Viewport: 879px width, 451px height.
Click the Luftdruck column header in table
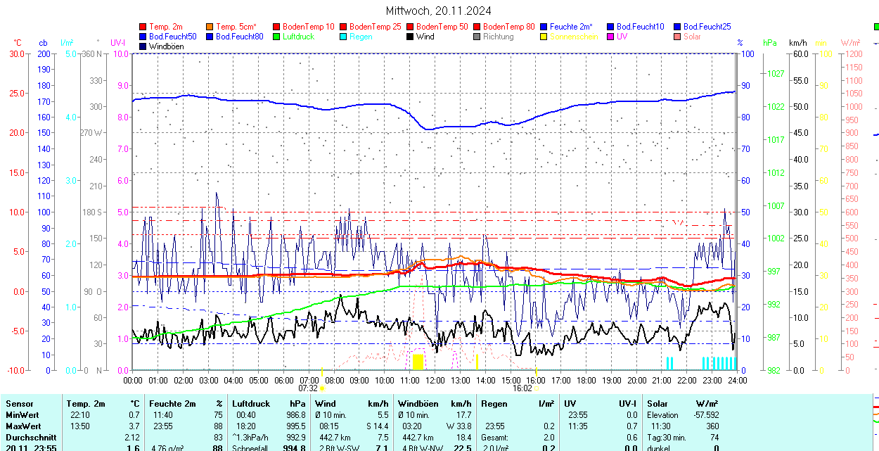click(250, 404)
